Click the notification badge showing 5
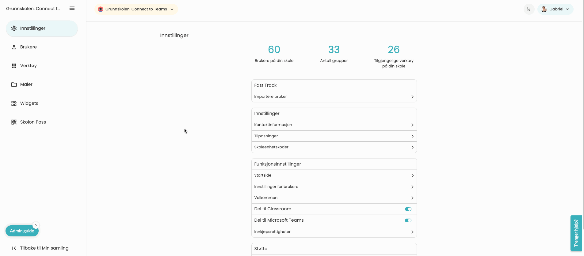 (36, 225)
